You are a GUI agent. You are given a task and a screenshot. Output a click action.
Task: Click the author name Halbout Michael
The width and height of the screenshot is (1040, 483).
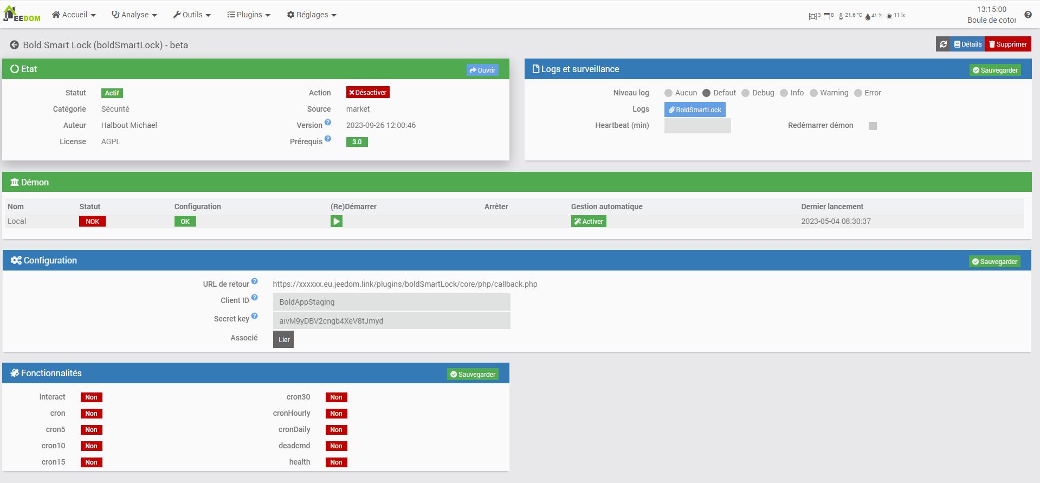point(129,125)
